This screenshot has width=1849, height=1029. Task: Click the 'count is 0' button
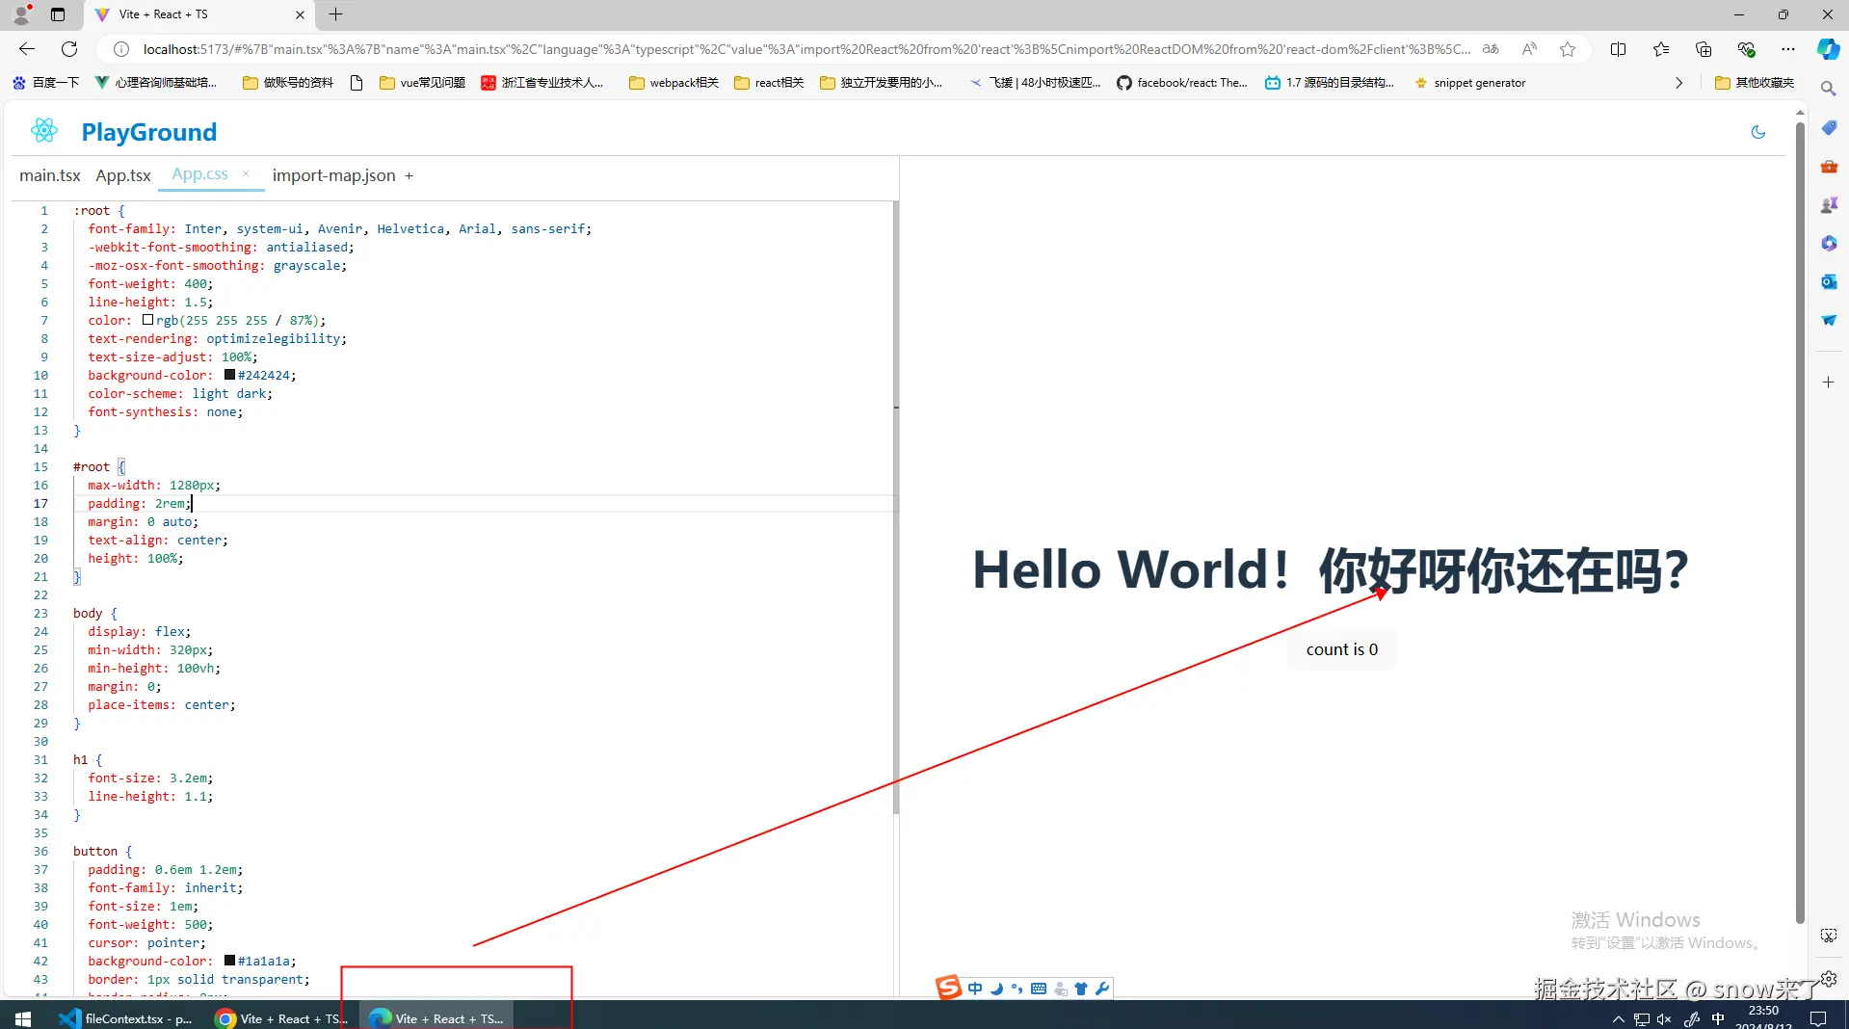1342,649
